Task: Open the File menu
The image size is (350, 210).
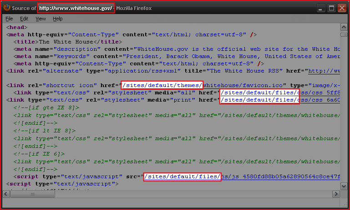Action: [x=9, y=19]
